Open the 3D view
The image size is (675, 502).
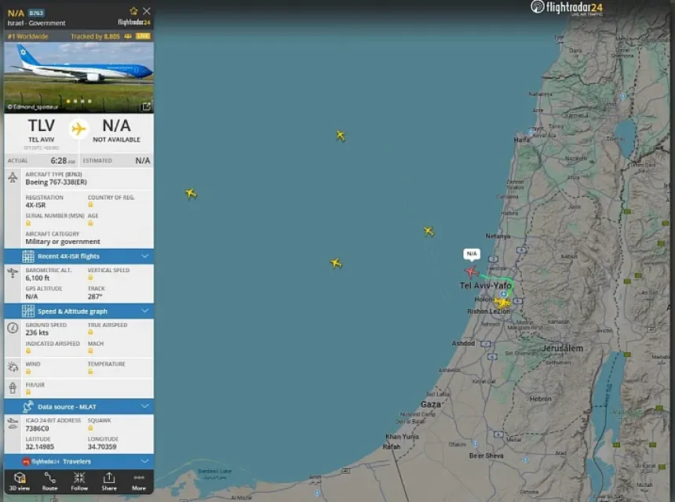(20, 482)
